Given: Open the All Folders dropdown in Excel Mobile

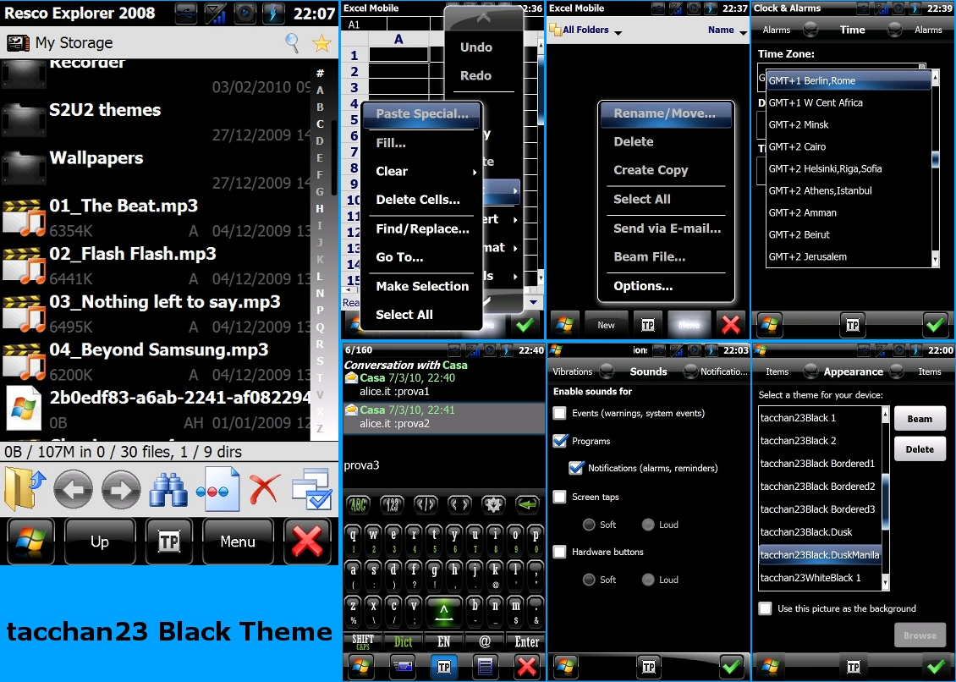Looking at the screenshot, I should pos(586,30).
